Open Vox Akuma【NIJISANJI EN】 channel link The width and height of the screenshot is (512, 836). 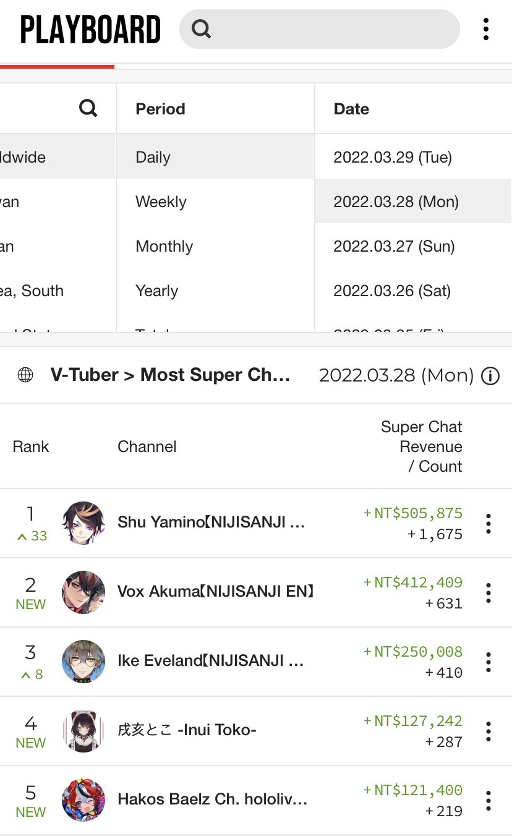coord(216,592)
